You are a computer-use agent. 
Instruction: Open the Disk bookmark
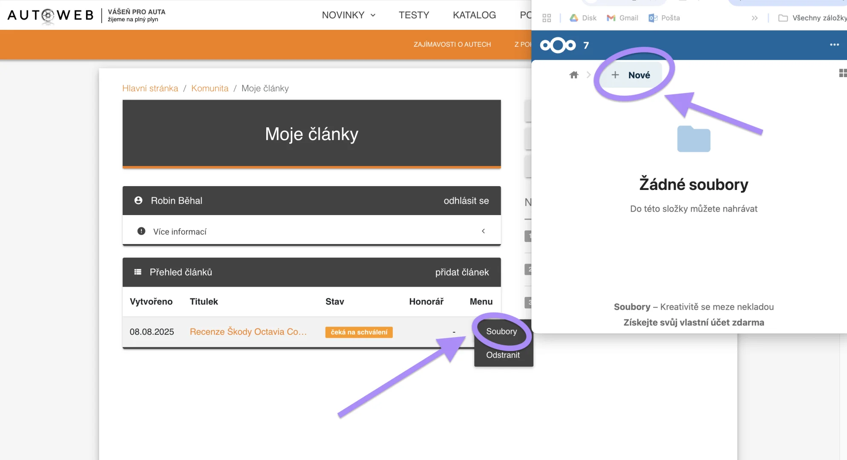tap(583, 18)
